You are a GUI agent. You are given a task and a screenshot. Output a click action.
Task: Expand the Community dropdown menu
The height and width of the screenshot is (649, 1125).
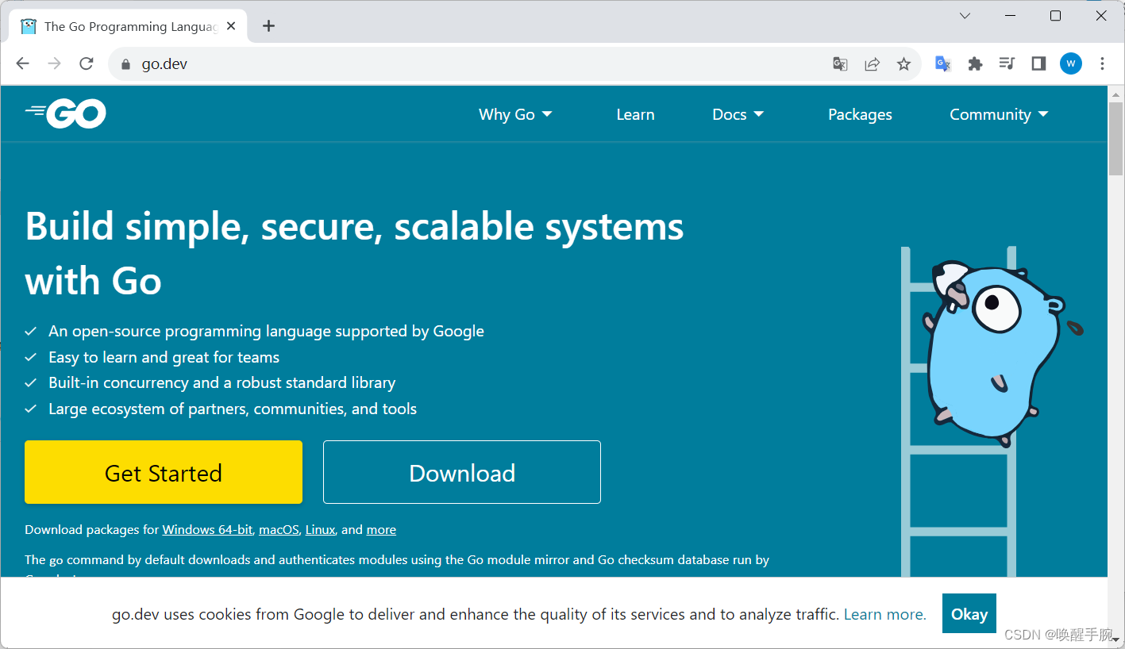tap(1000, 114)
